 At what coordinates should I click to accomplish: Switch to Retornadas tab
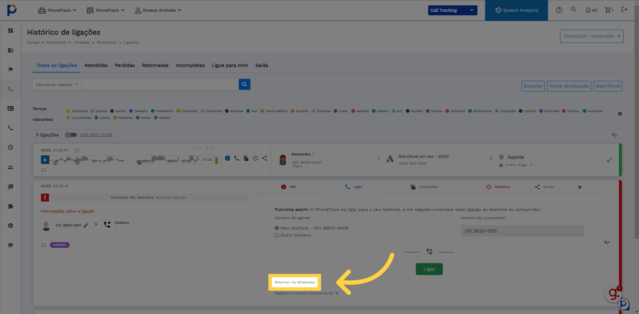155,66
